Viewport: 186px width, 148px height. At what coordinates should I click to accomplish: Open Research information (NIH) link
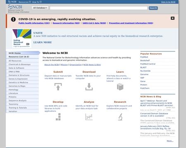(x=66, y=23)
